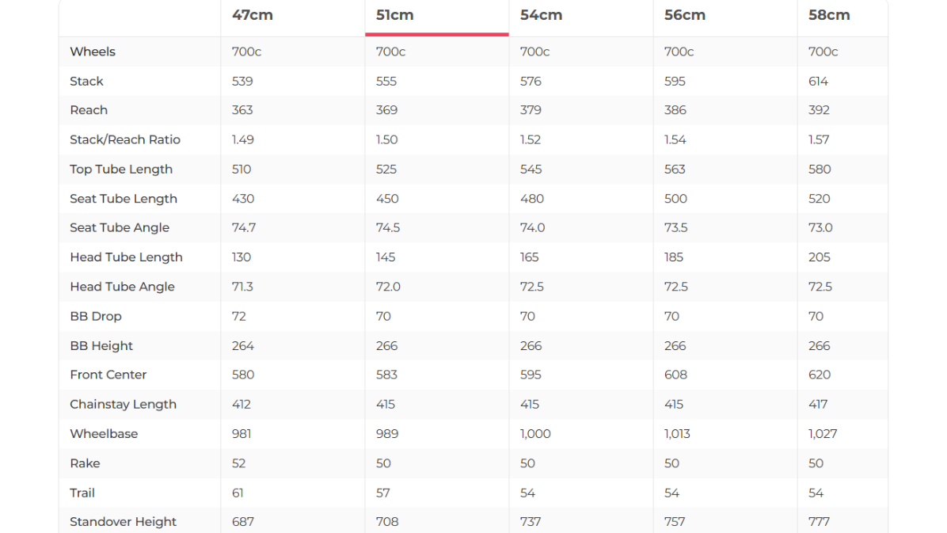
Task: Switch to the 54cm size column
Action: click(x=541, y=15)
